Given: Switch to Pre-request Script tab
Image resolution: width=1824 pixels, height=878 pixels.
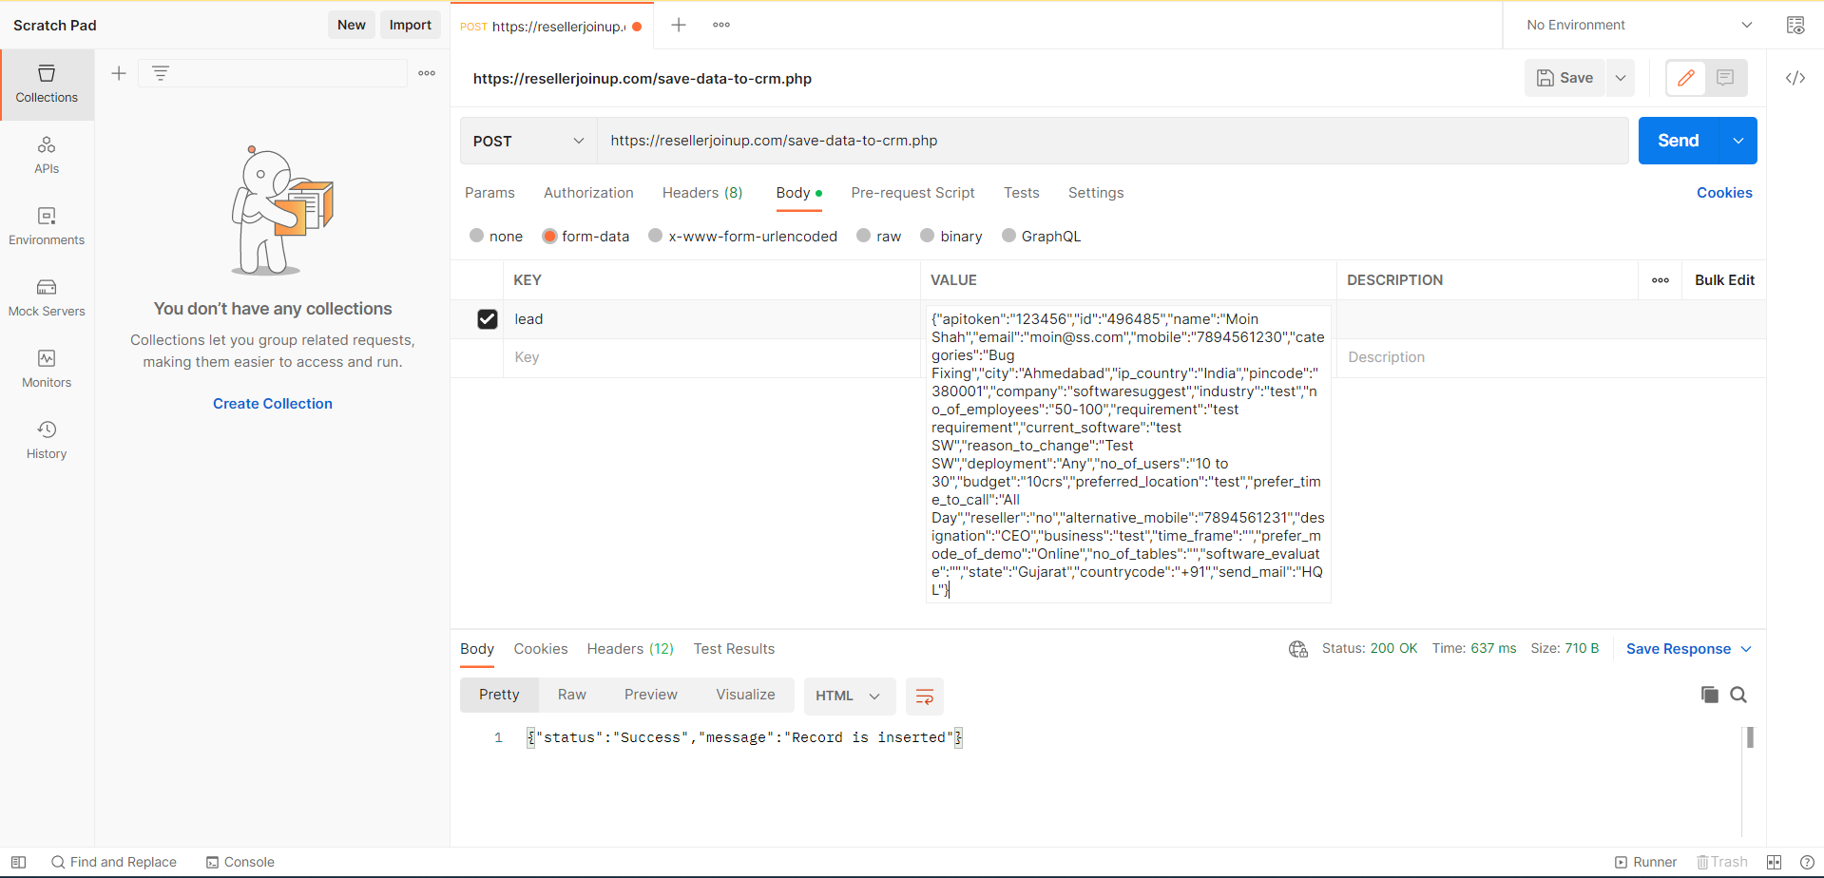Looking at the screenshot, I should coord(912,193).
